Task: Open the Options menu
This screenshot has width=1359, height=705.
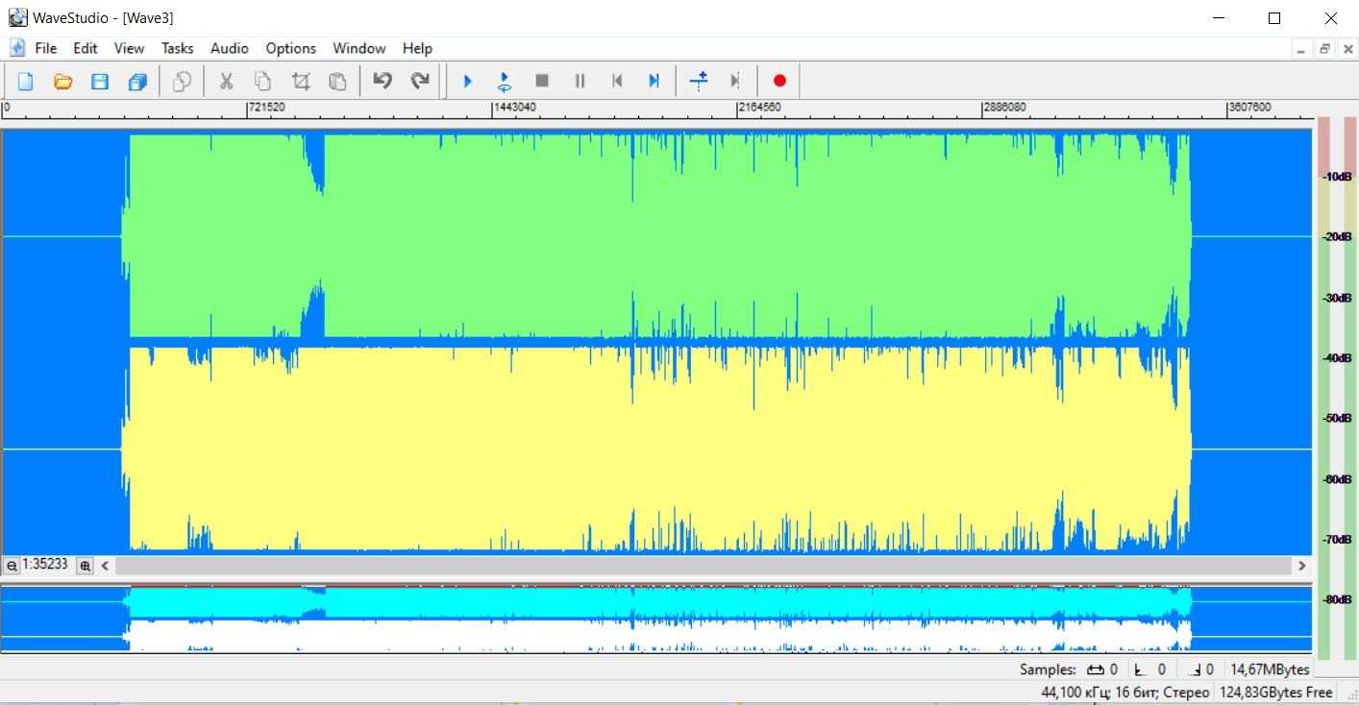Action: [x=290, y=48]
